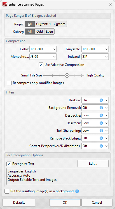Click 'Output: Editable Text and Images' line
The height and width of the screenshot is (209, 115).
click(x=32, y=180)
